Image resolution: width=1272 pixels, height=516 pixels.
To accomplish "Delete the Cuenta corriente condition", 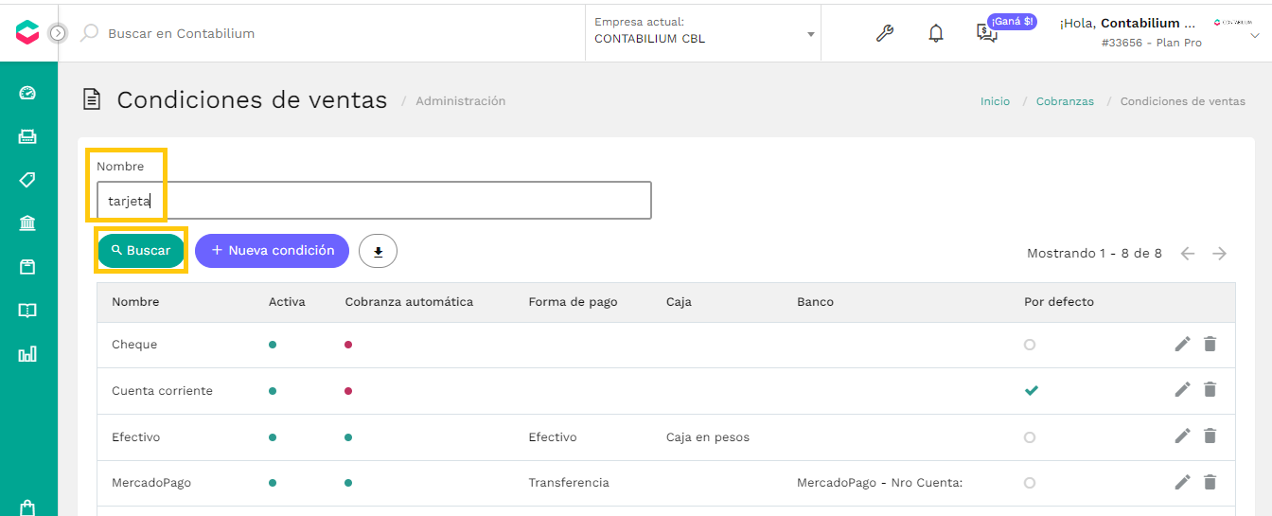I will 1210,389.
